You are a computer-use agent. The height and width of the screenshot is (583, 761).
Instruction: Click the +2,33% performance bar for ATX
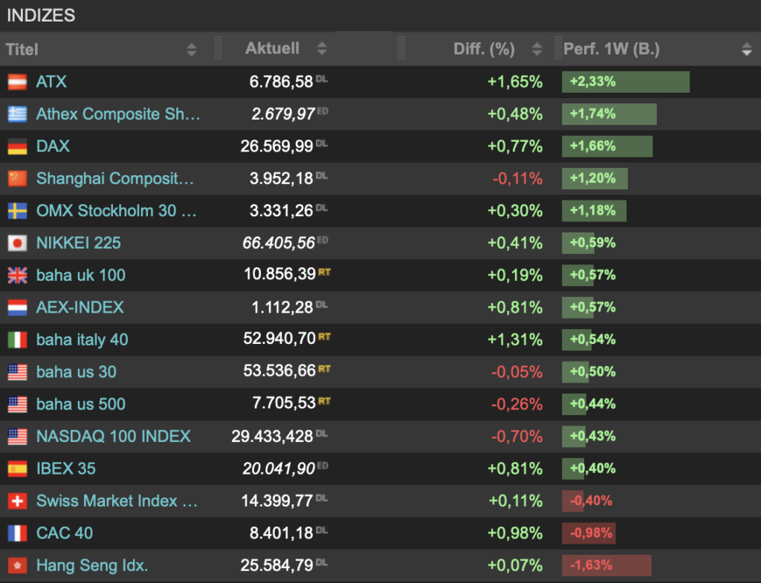click(626, 82)
